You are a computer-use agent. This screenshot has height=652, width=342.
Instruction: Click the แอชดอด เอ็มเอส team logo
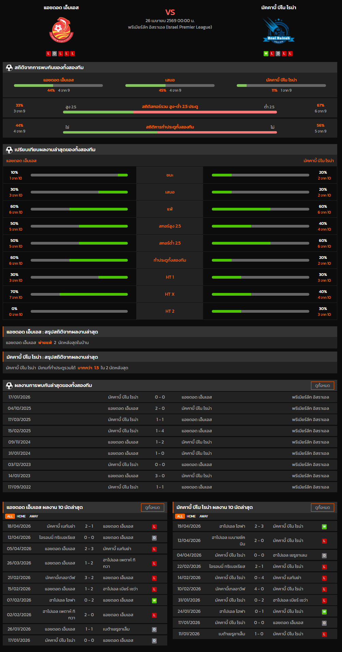[61, 31]
